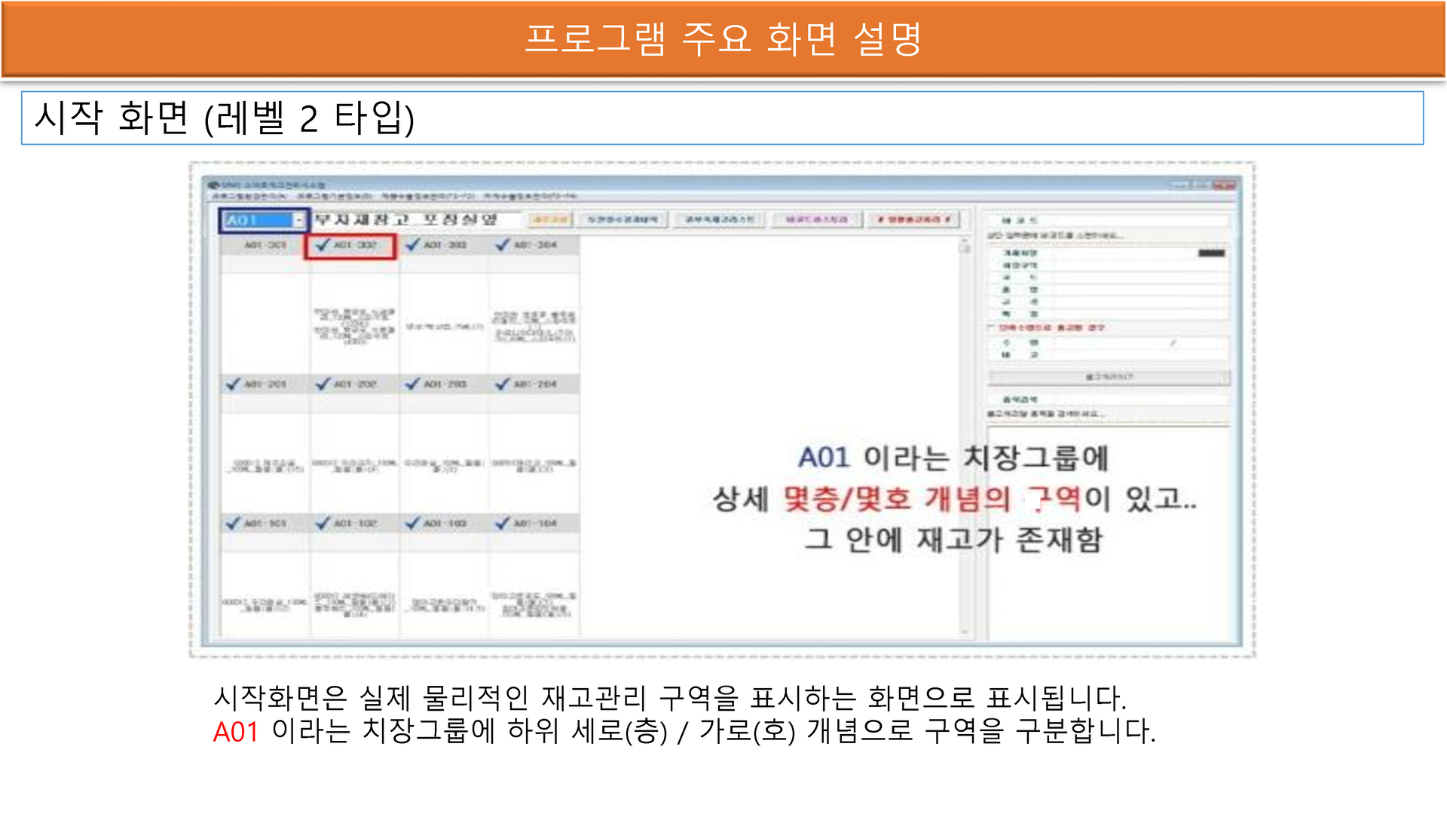Toggle the A01-102 cell checkmark
This screenshot has height=814, width=1447.
click(324, 523)
